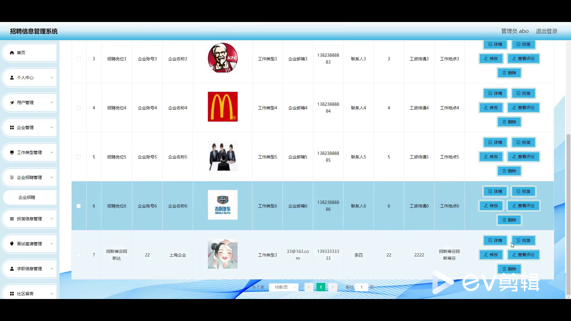Expand the 企业管理 menu chevron
571x321 pixels.
click(51, 128)
